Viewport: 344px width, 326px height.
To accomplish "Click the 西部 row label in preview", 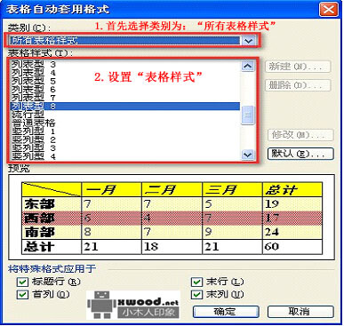I will 52,219.
